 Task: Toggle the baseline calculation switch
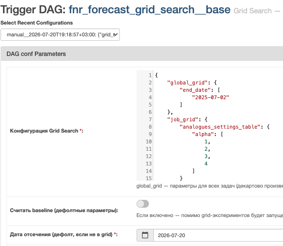point(142,204)
